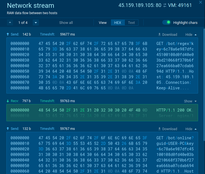205x174 pixels.
Task: Click ASCII text 'st: 45.159.189.1'
Action: click(x=175, y=77)
